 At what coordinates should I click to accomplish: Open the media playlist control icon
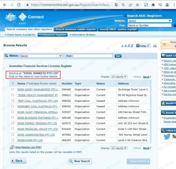tap(160, 5)
